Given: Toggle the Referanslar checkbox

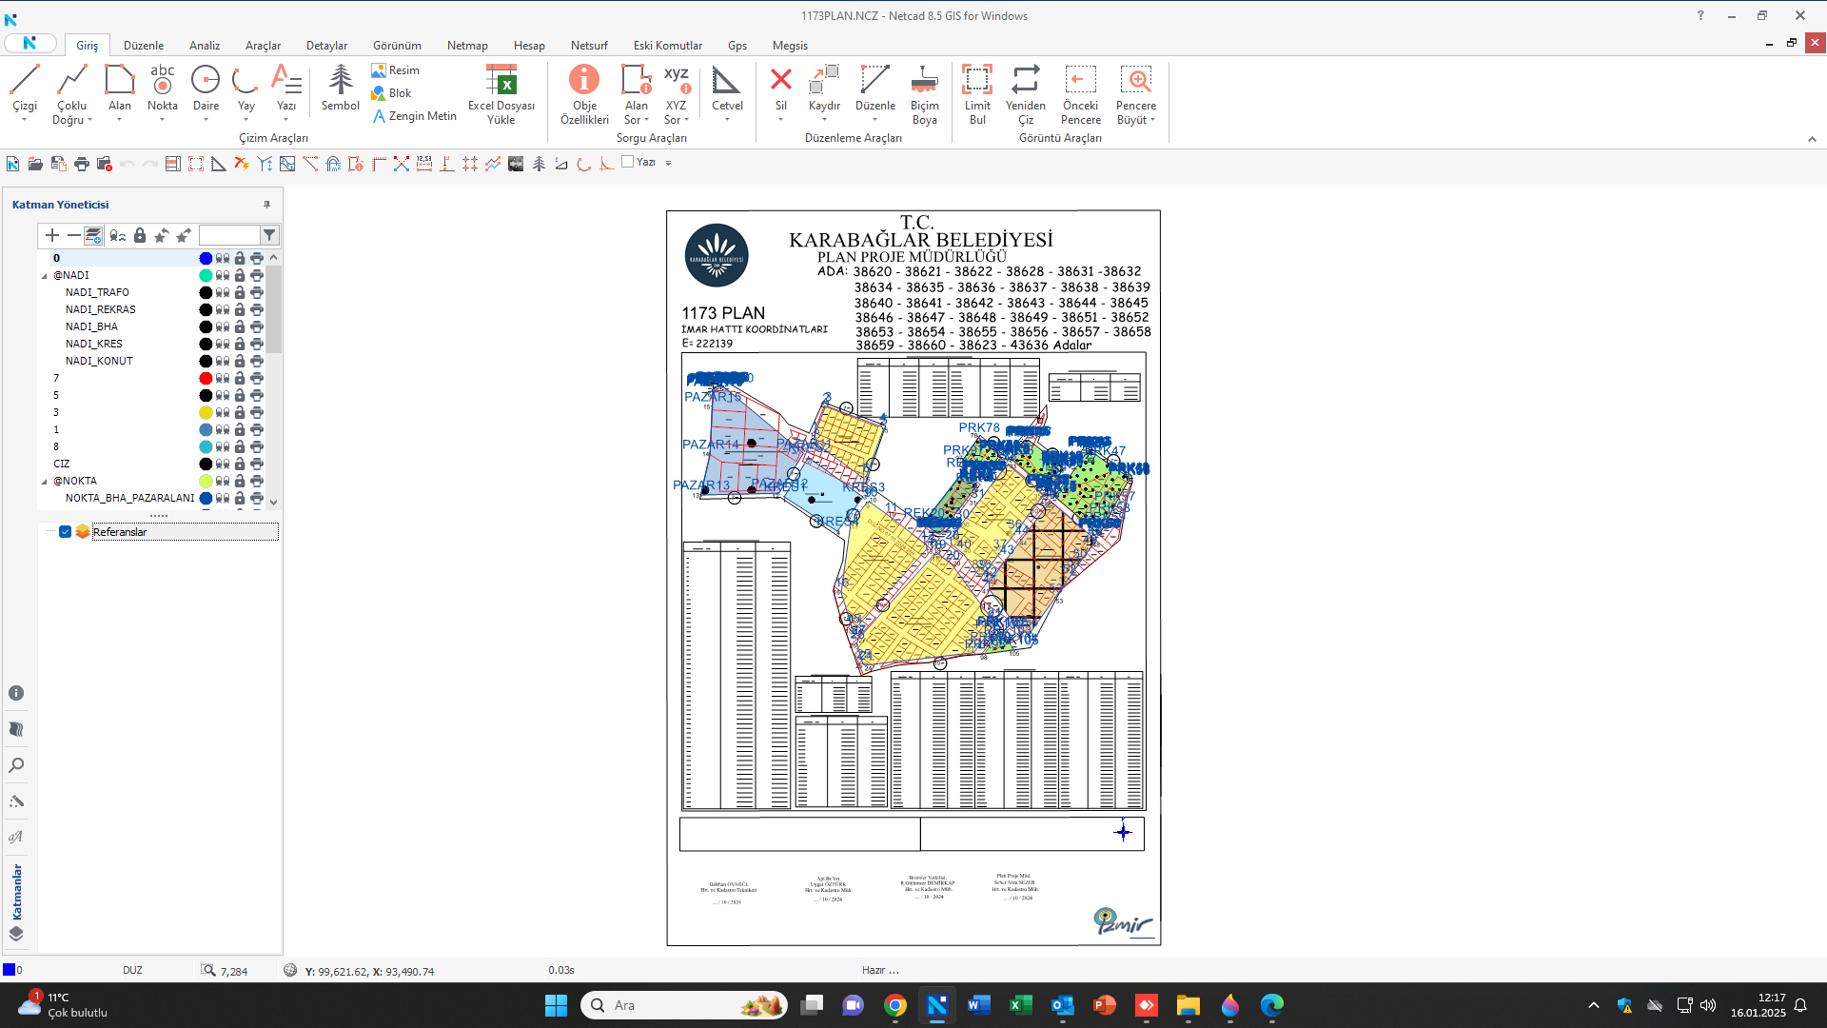Looking at the screenshot, I should (65, 532).
